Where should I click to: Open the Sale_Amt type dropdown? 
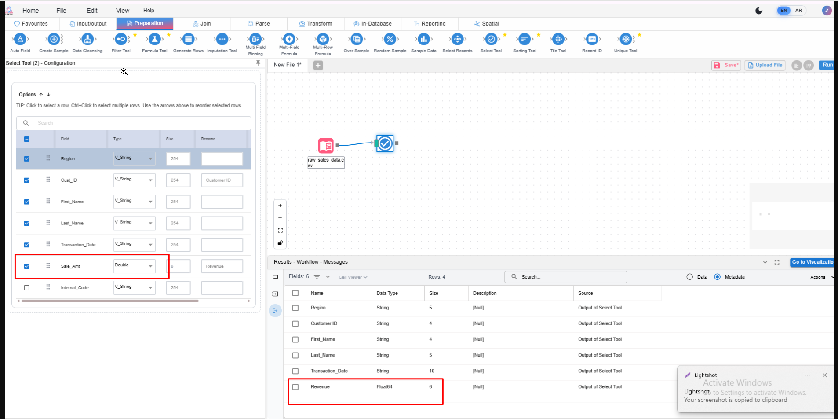135,266
